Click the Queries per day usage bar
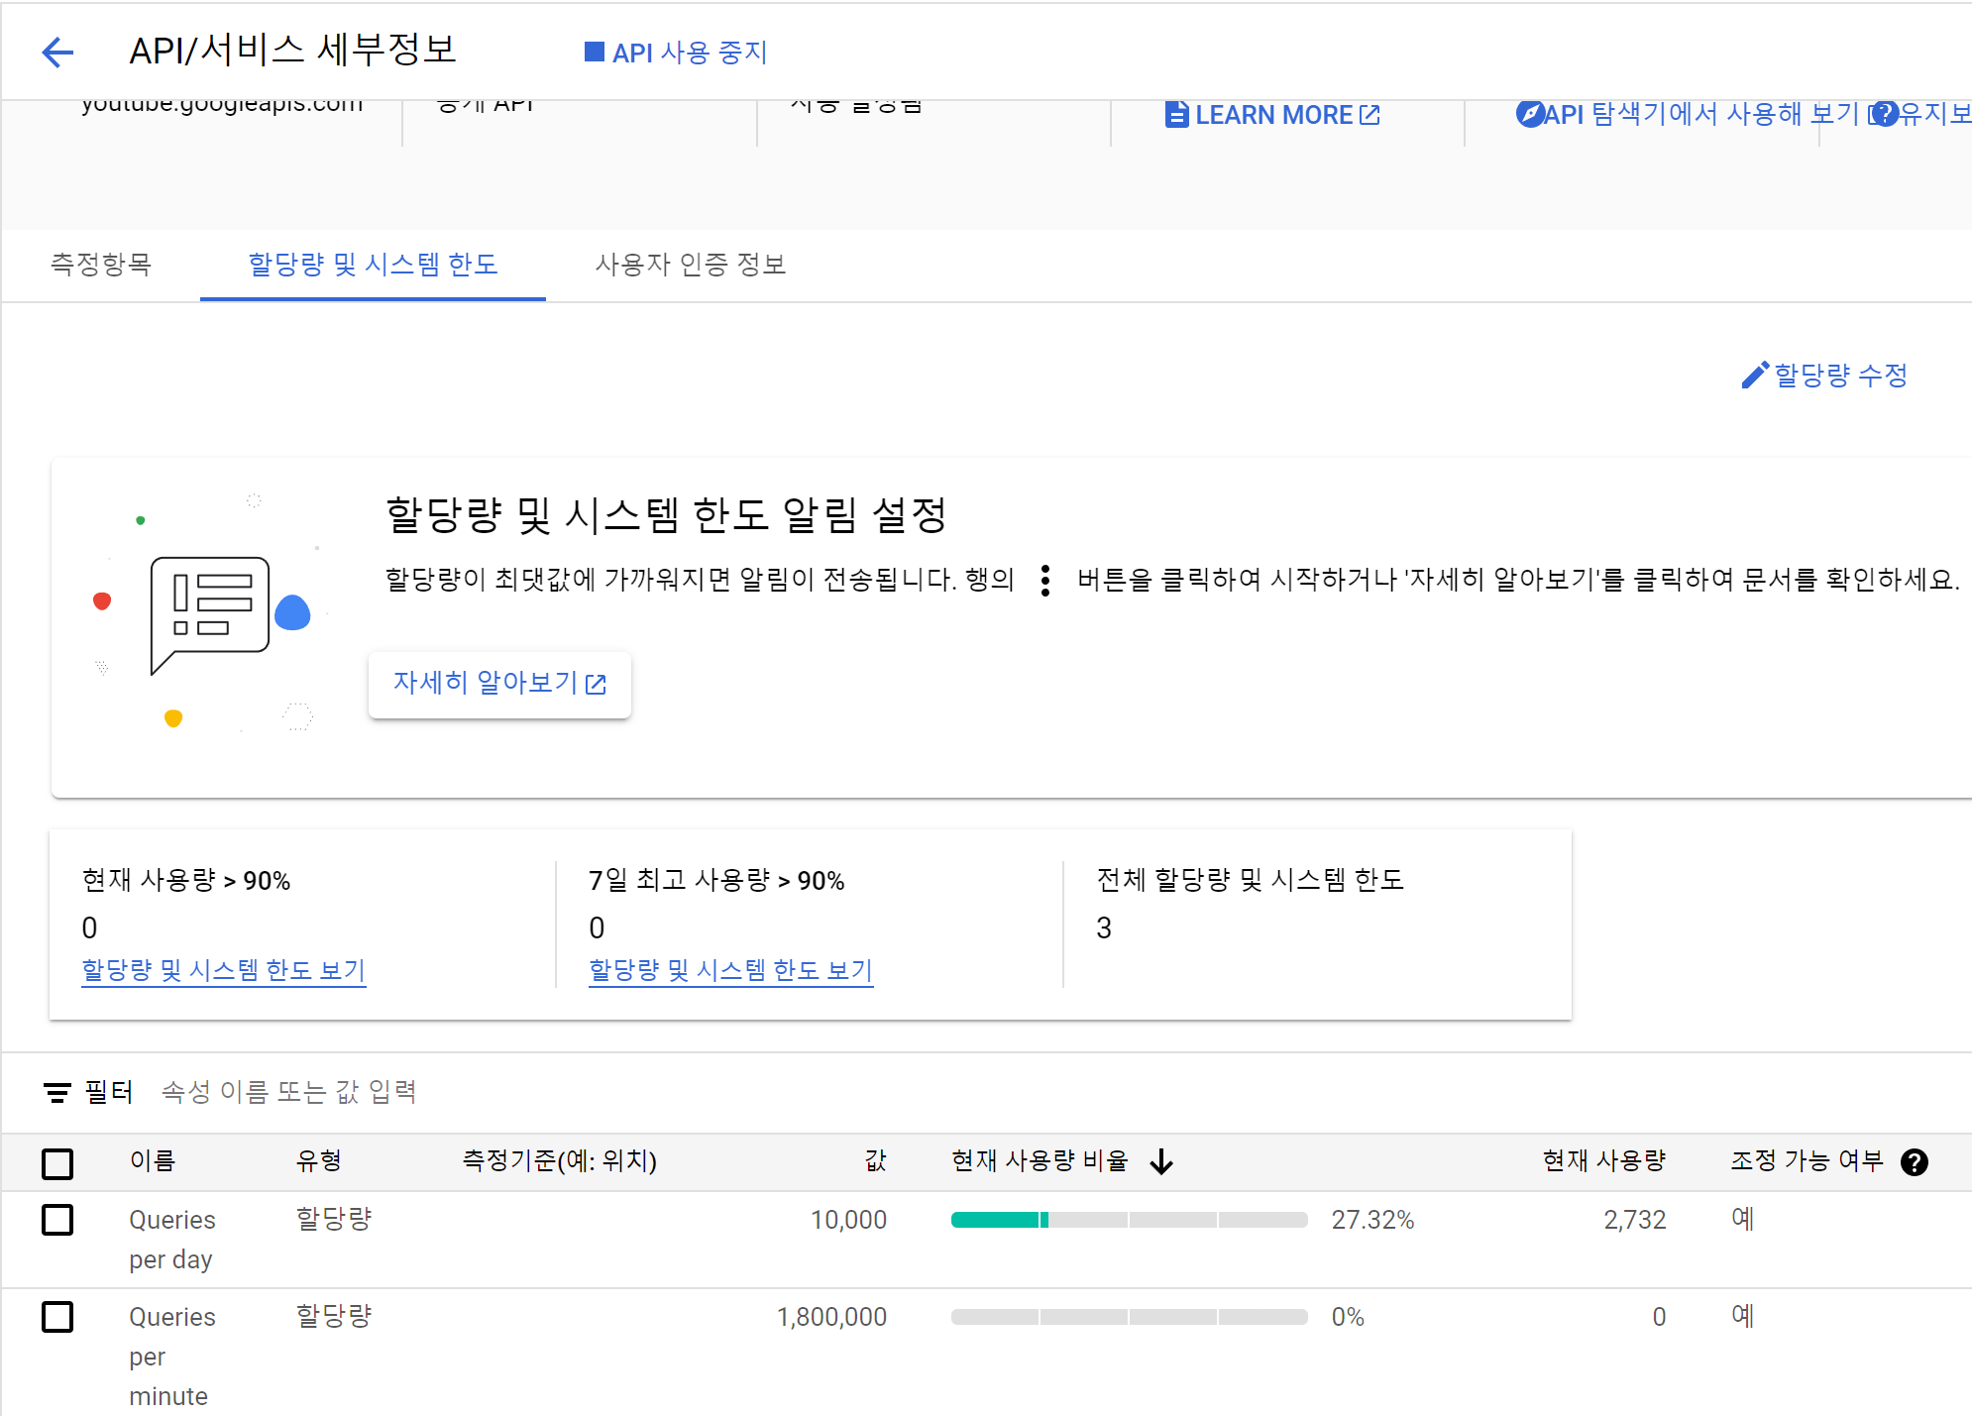The image size is (1972, 1416). (1128, 1220)
